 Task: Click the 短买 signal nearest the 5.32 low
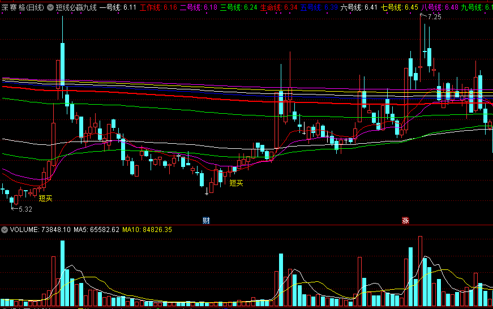46,198
